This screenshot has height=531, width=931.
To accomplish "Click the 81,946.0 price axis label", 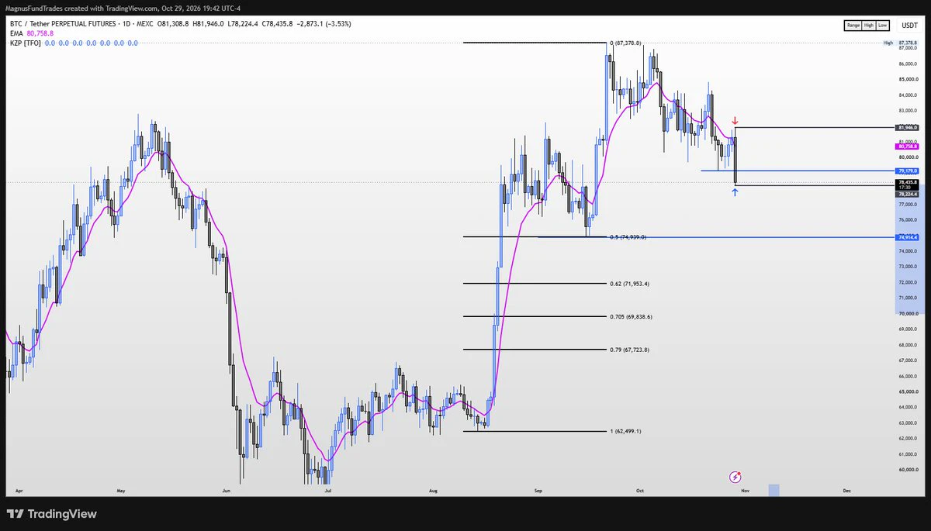I will click(x=908, y=127).
